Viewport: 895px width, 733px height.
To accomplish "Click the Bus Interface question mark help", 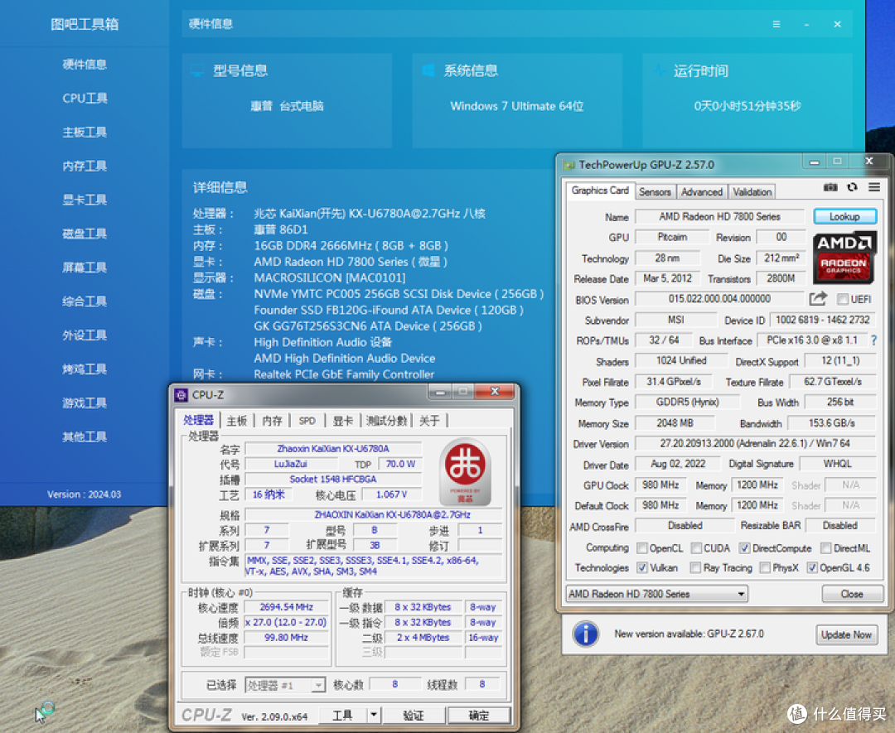I will point(874,340).
